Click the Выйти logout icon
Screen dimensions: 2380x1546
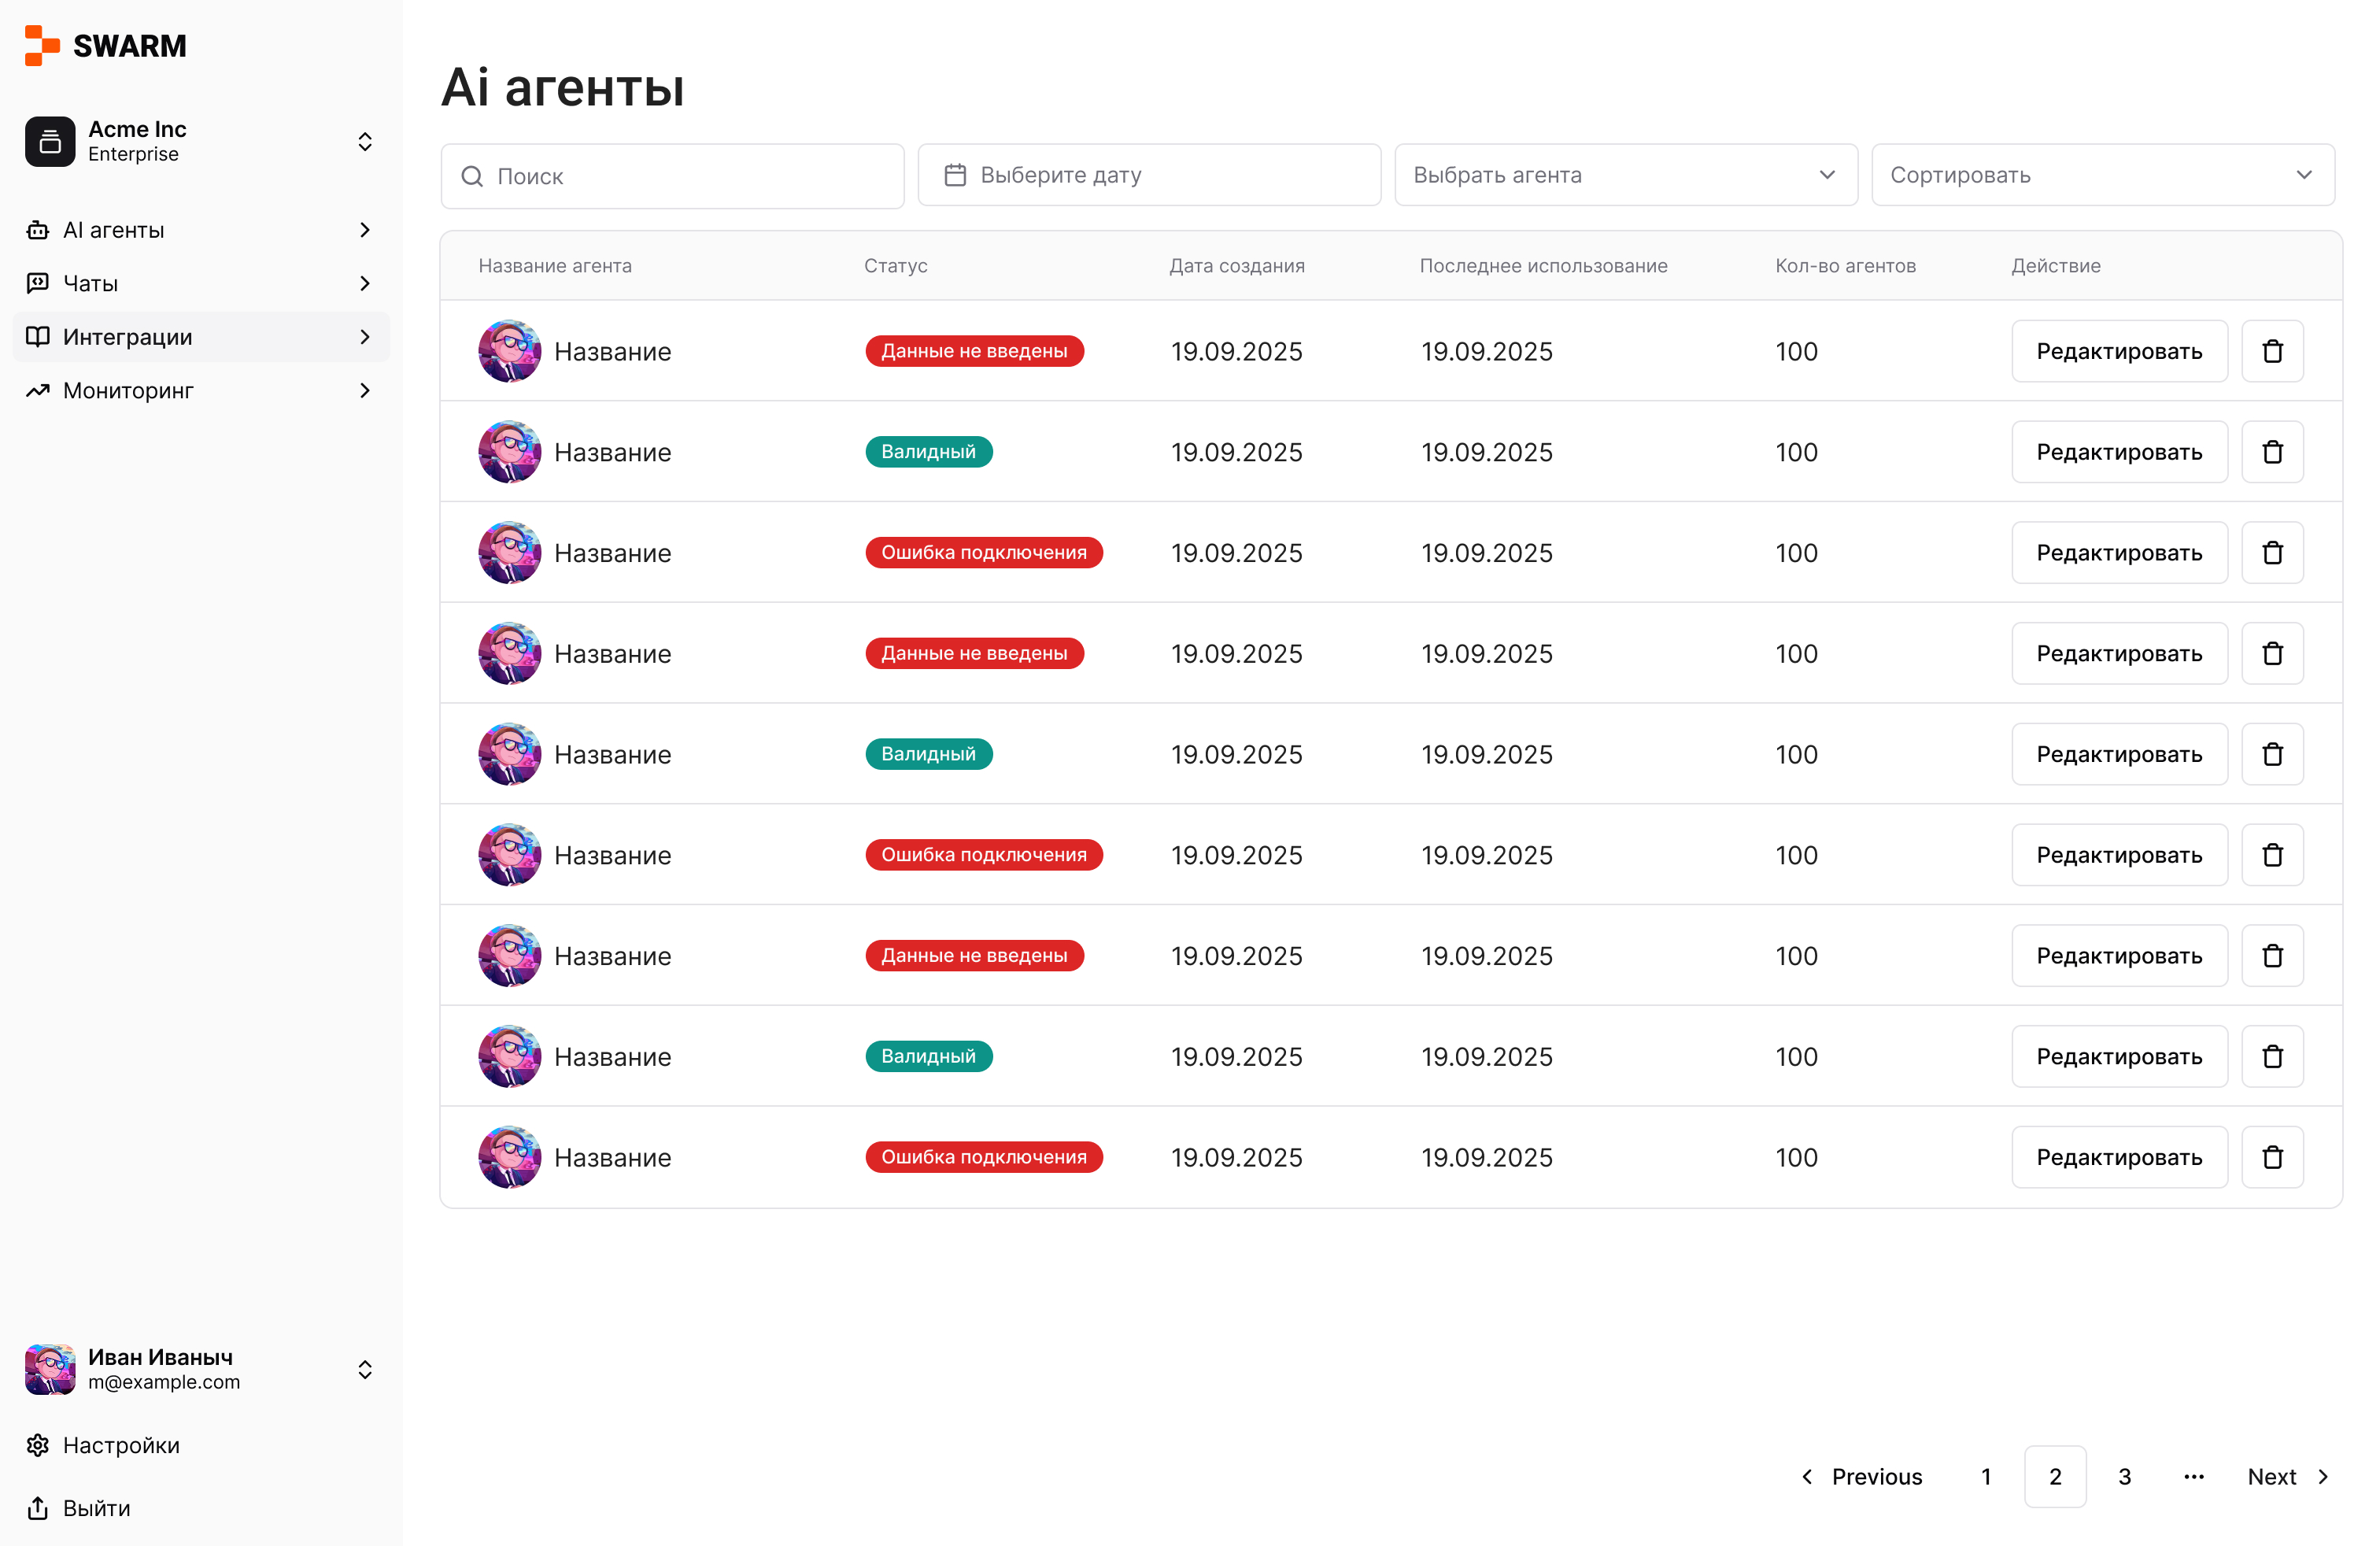[x=38, y=1507]
